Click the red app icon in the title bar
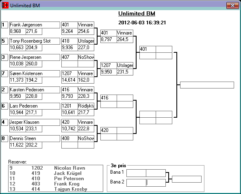 click(5, 5)
